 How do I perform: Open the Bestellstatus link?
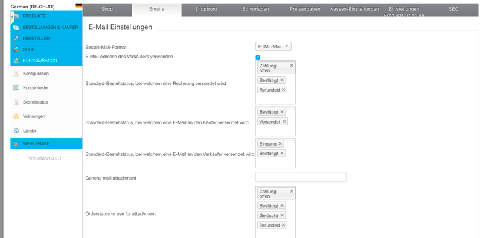(x=36, y=102)
